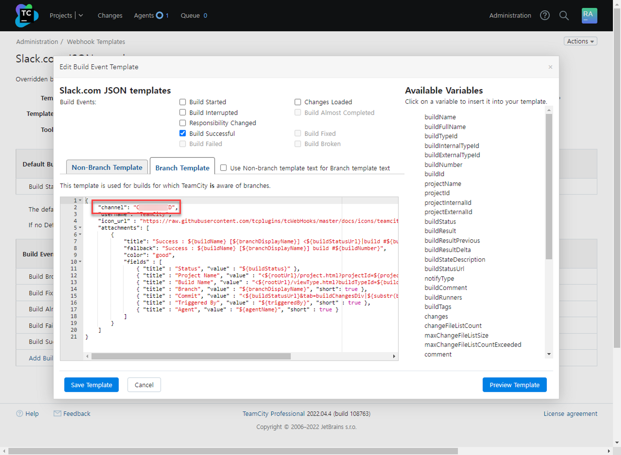The image size is (621, 455).
Task: Click the code editor scroll-right arrow
Action: pos(394,356)
